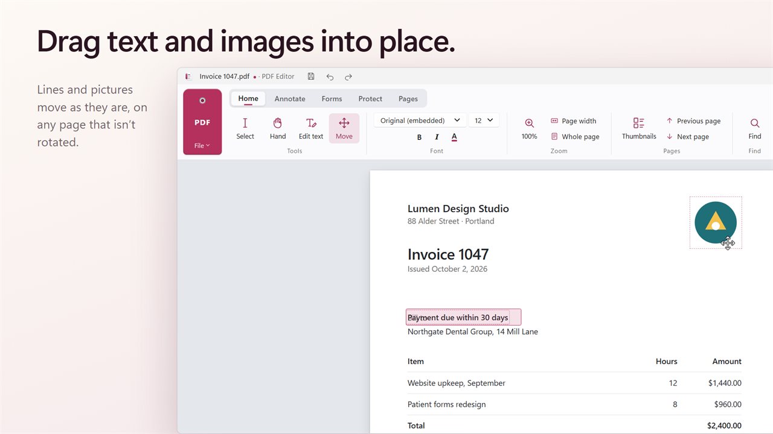Open the font size 12 dropdown
The image size is (773, 434).
[x=484, y=121]
